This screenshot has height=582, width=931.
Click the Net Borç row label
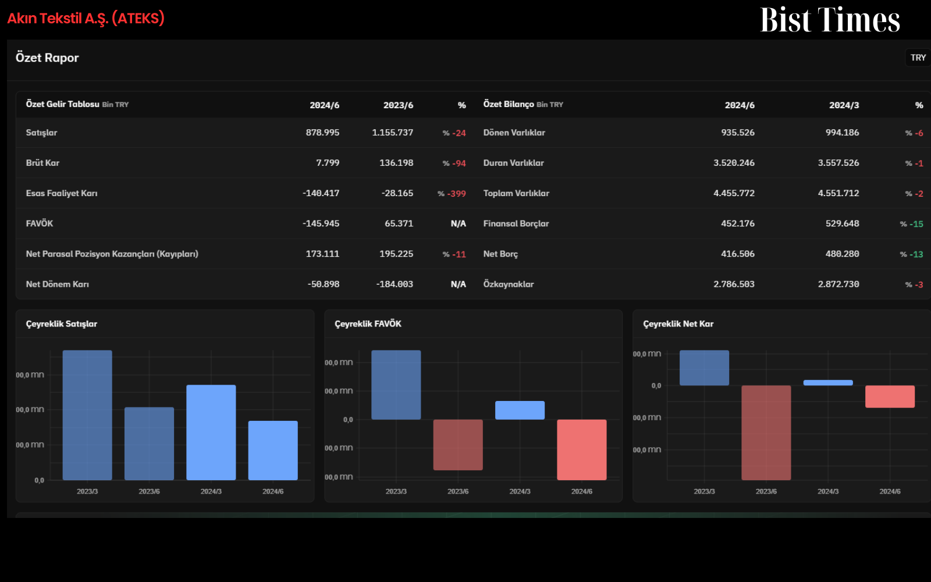(x=500, y=254)
